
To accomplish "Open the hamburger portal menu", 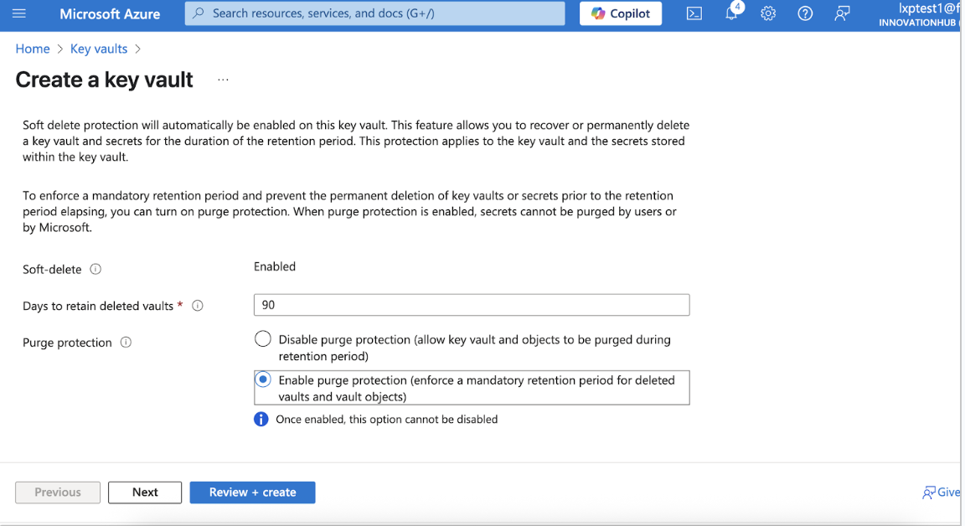I will point(19,13).
